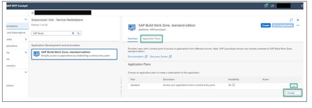The image size is (312, 108).
Task: Select the standard plan cell
Action: [135, 85]
